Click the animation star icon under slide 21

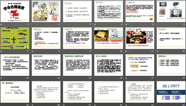tap(64, 105)
